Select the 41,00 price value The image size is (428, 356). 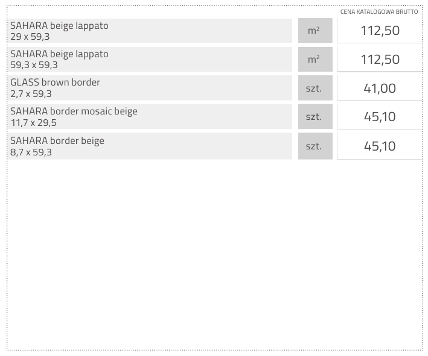pos(380,88)
